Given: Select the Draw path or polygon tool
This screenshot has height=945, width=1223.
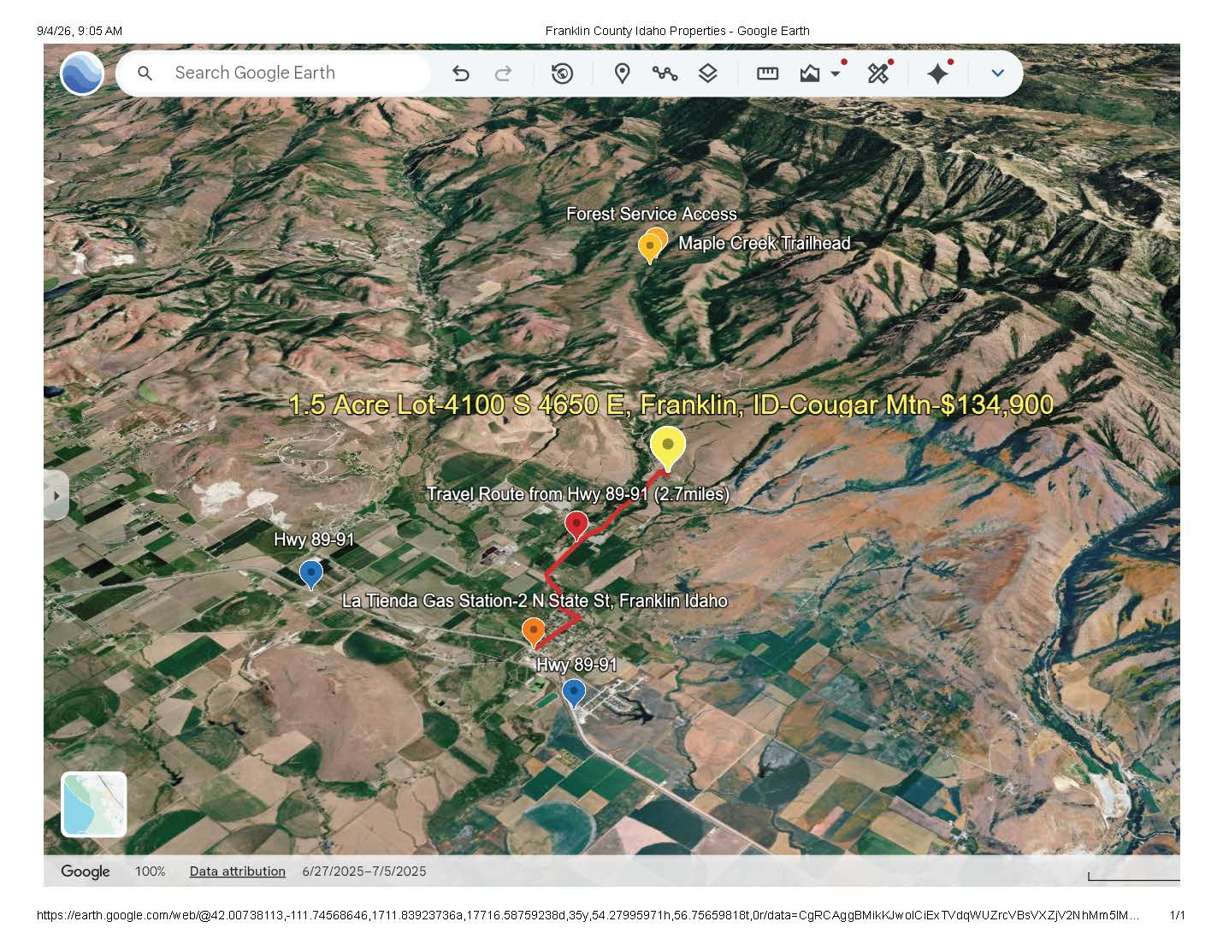Looking at the screenshot, I should tap(665, 74).
